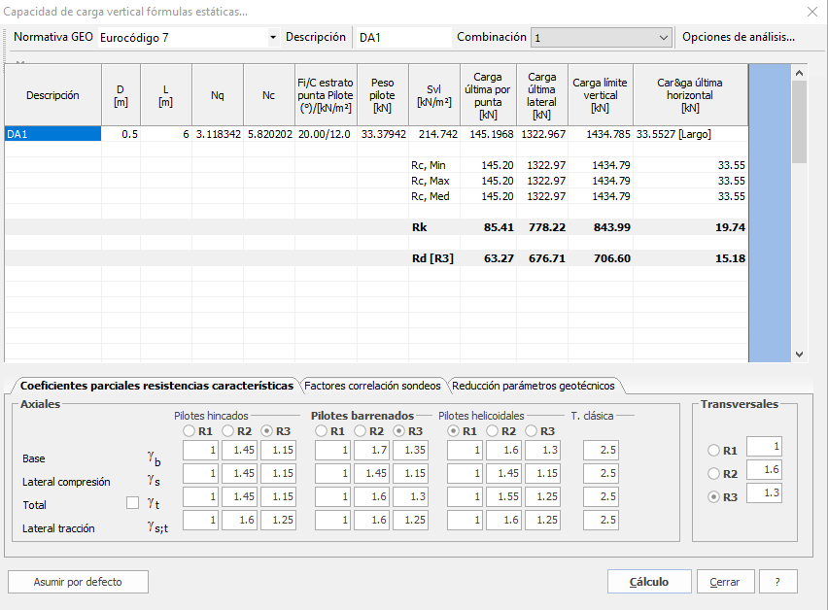Edit Total R2 field 1.55 for Pilotes helicoidales
828x610 pixels.
point(503,496)
